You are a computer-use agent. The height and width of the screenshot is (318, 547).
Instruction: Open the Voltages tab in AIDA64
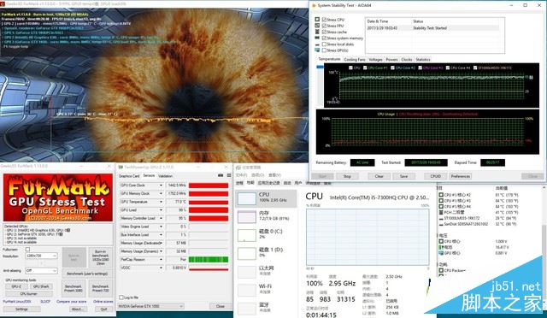click(375, 59)
